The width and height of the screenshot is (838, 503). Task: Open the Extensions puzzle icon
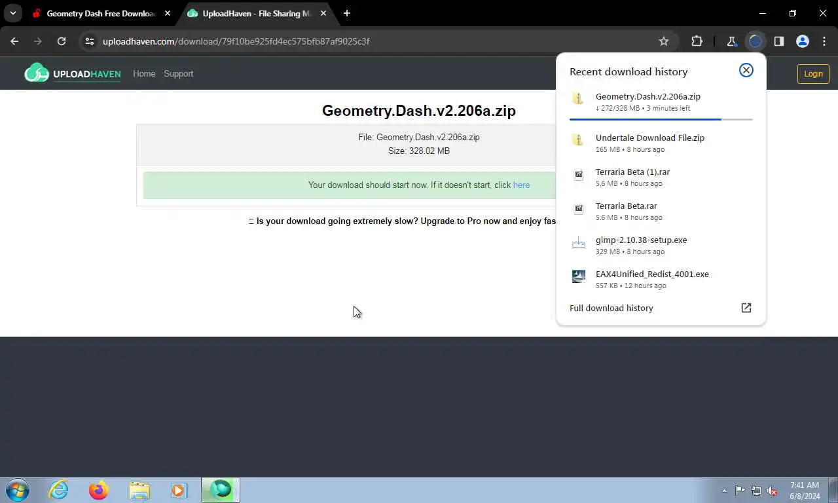click(x=697, y=41)
